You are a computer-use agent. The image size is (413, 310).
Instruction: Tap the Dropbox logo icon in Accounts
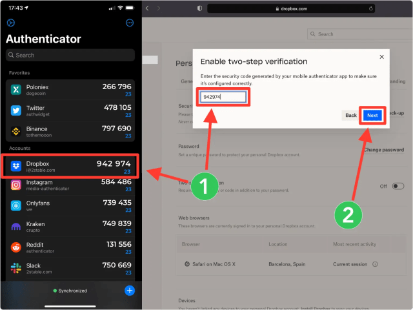coord(16,166)
